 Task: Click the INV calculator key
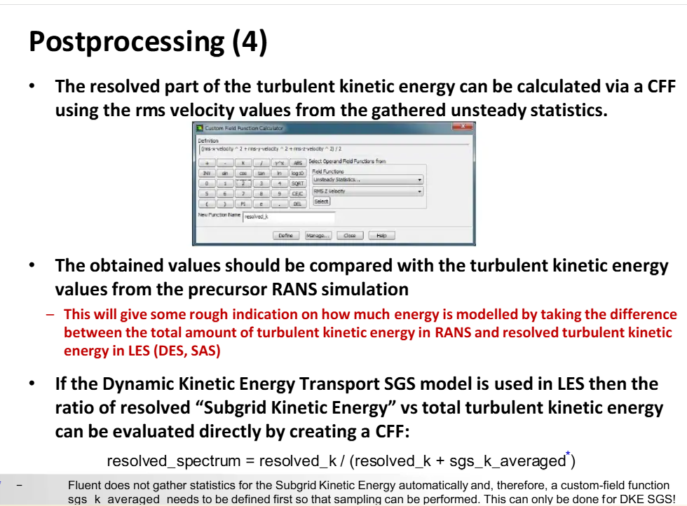[x=207, y=173]
